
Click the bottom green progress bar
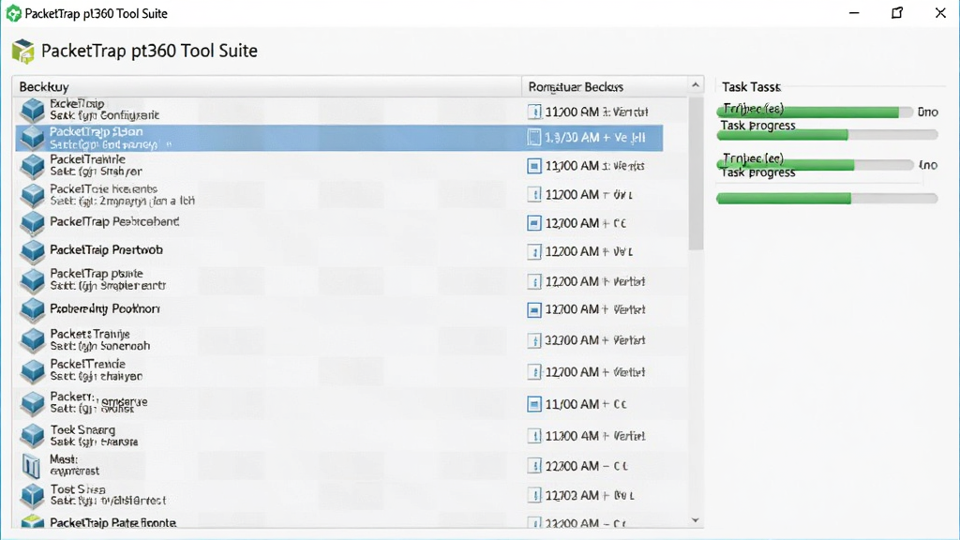[827, 198]
